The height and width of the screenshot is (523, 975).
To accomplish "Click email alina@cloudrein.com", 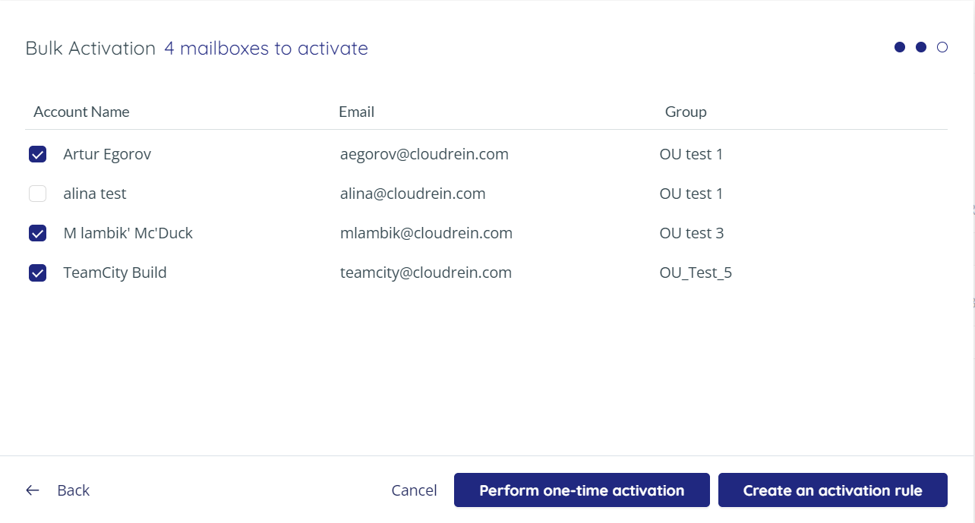I will (x=413, y=194).
